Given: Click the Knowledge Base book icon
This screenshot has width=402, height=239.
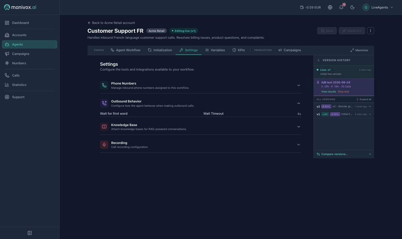Looking at the screenshot, I should [104, 127].
